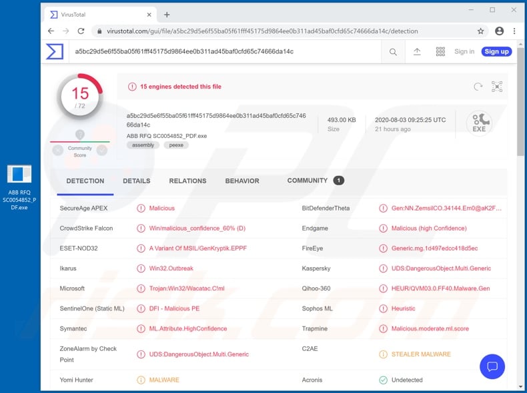
Task: Click the file name ABB RFQ SC0054852_PDF.exe
Action: [x=167, y=136]
